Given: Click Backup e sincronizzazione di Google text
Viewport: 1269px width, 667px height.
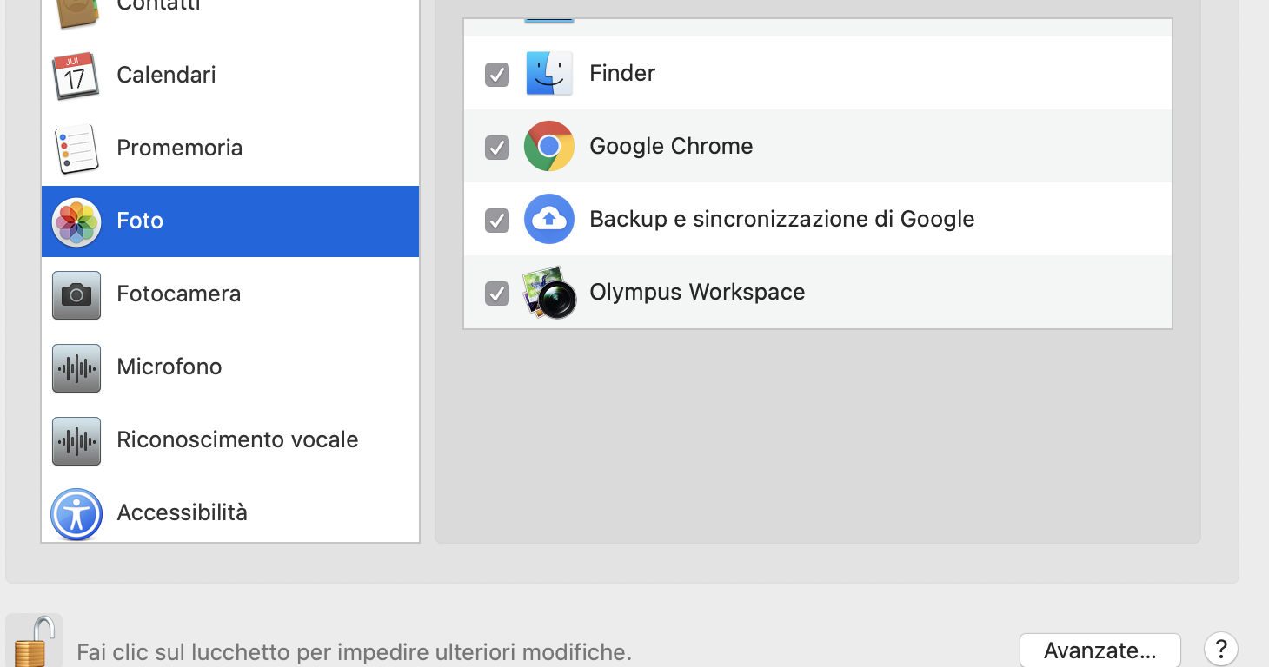Looking at the screenshot, I should pos(781,219).
